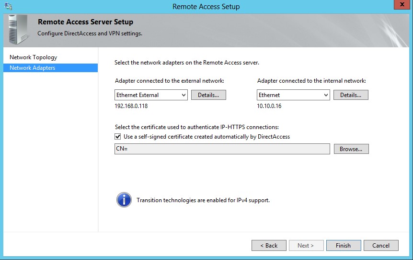This screenshot has width=413, height=260.
Task: Toggle the self-signed certificate checkbox
Action: click(x=118, y=137)
